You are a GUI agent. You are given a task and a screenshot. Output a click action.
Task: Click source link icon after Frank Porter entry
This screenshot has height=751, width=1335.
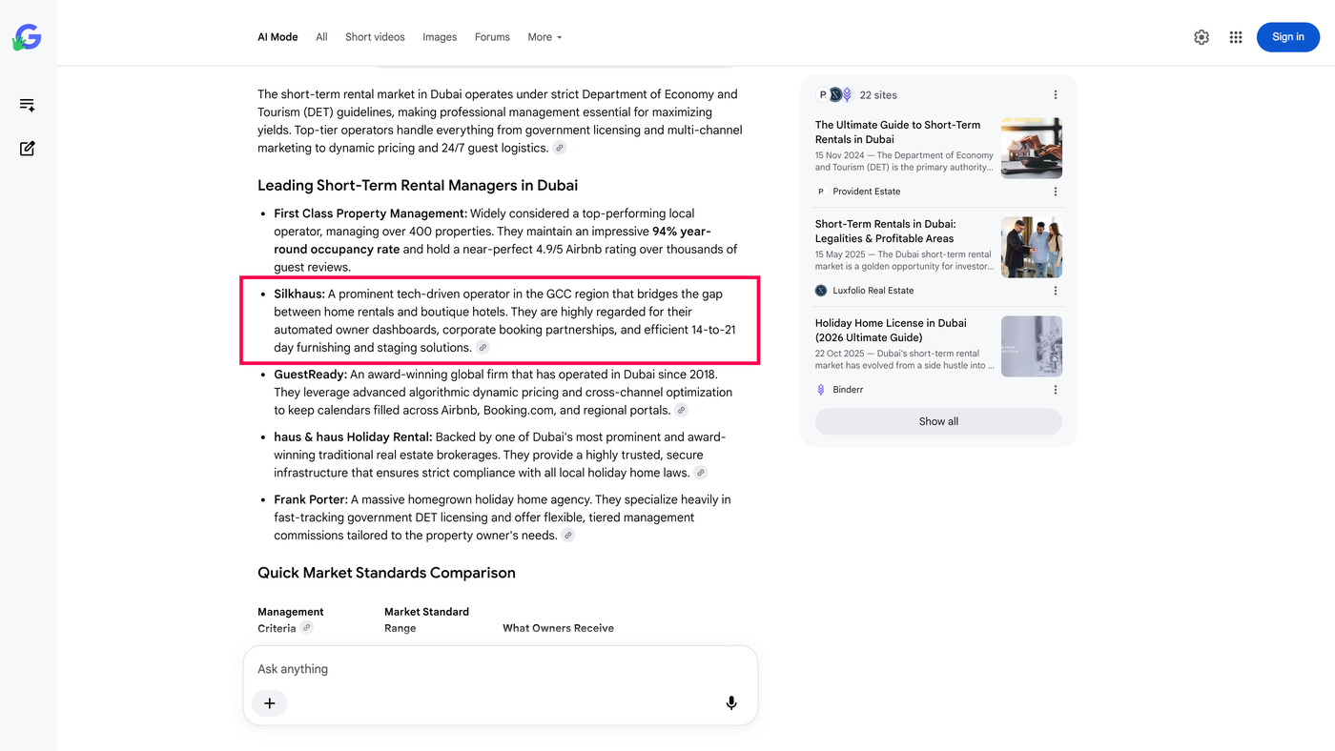coord(567,536)
